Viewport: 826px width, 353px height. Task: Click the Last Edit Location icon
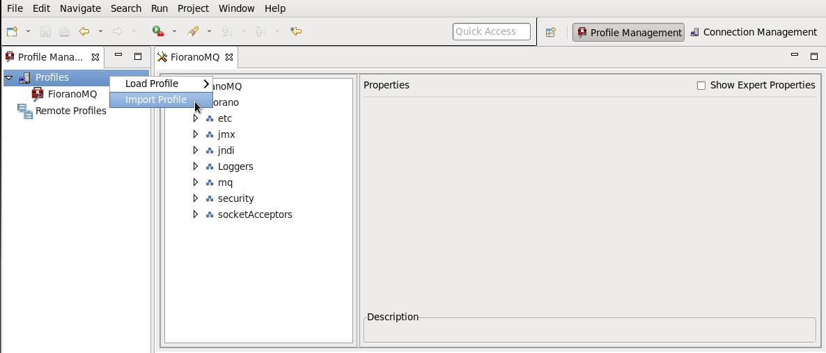pos(296,31)
